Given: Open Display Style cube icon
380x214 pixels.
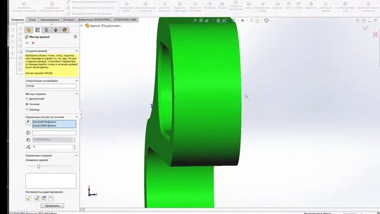Looking at the screenshot, I should coord(233,21).
